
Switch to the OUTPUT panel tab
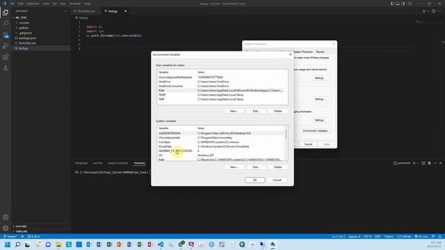pos(97,163)
